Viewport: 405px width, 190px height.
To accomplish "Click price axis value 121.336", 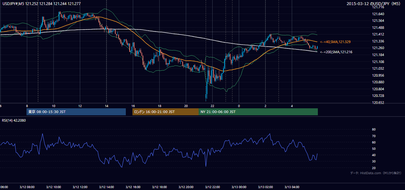I will click(x=378, y=41).
